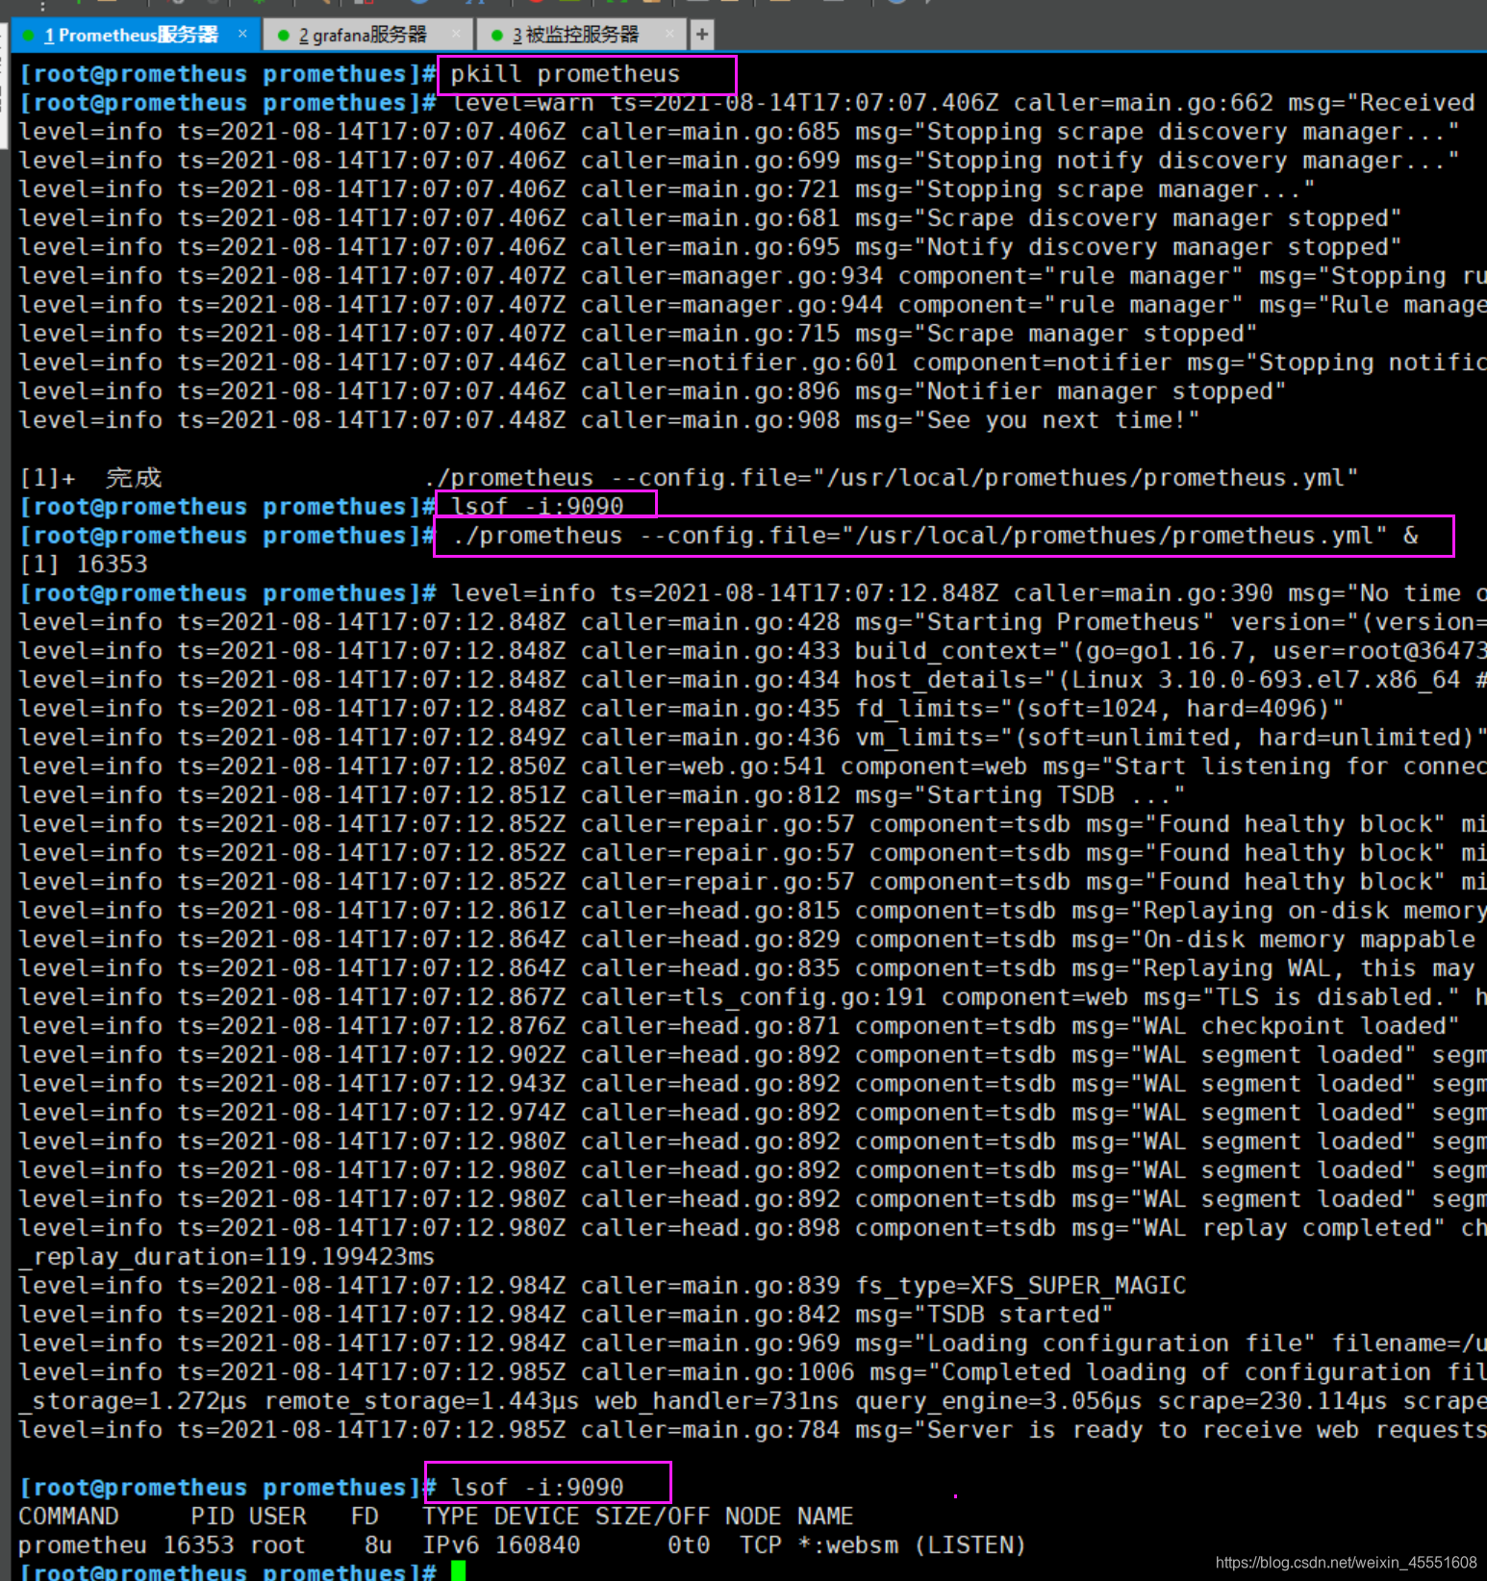The image size is (1487, 1581).
Task: Click the 'fs_type=XFS_SUPER_MAGIC' text
Action: [1021, 1286]
